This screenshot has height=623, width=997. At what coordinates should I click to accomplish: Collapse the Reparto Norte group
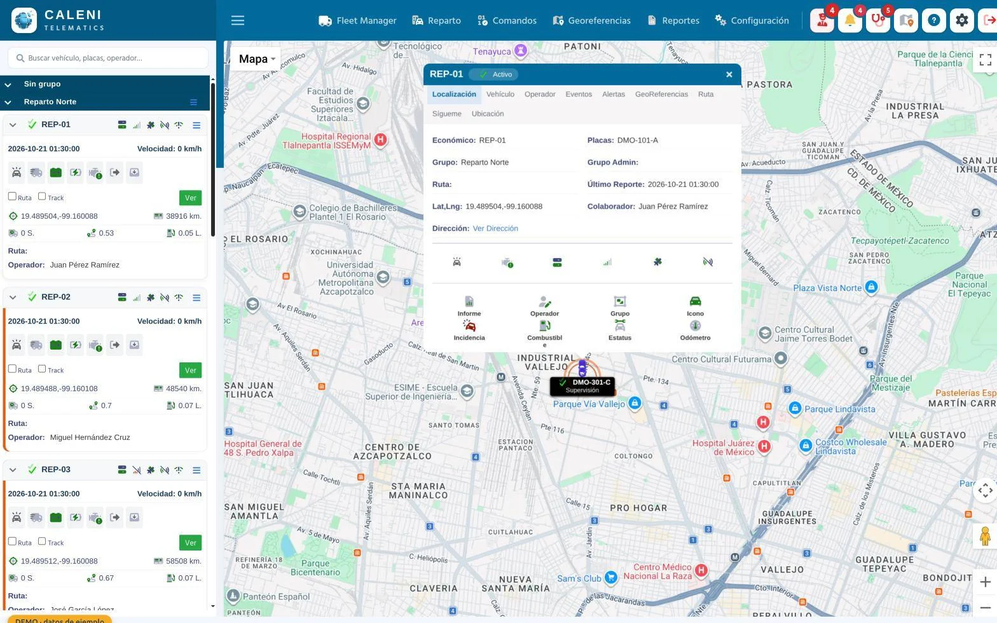pos(8,102)
